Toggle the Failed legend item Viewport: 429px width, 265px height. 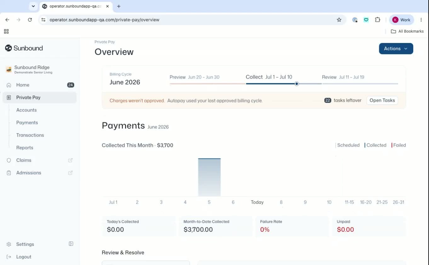click(399, 145)
